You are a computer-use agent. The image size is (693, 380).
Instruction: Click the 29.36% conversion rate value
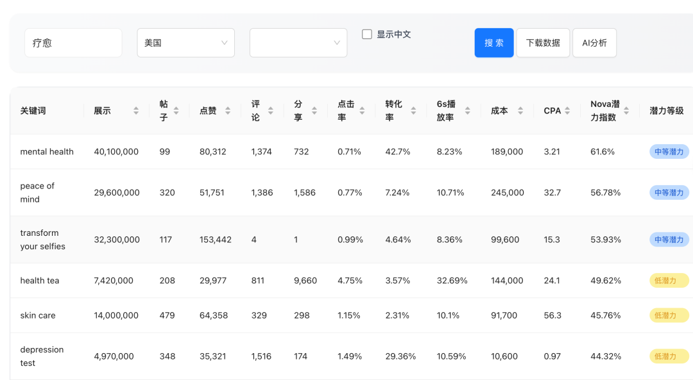[x=400, y=356]
